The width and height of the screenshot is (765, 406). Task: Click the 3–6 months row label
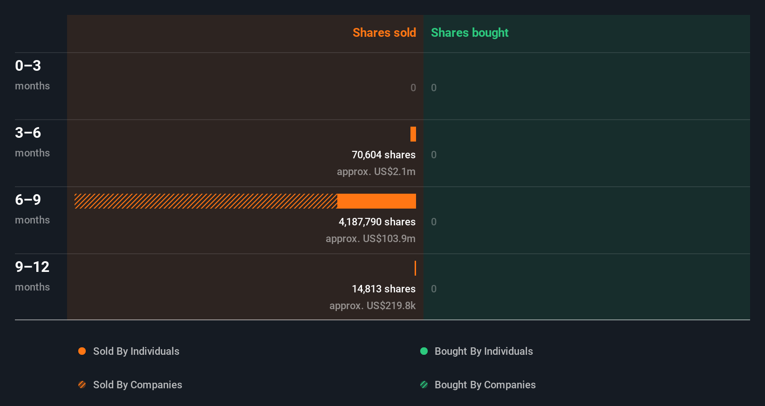[x=32, y=142]
